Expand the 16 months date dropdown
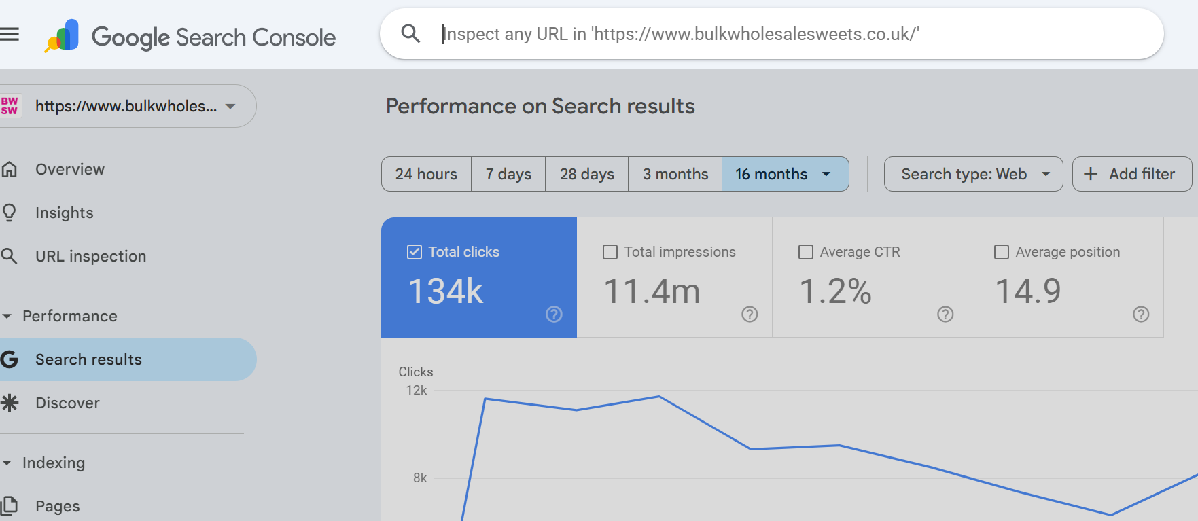The width and height of the screenshot is (1198, 521). [826, 174]
